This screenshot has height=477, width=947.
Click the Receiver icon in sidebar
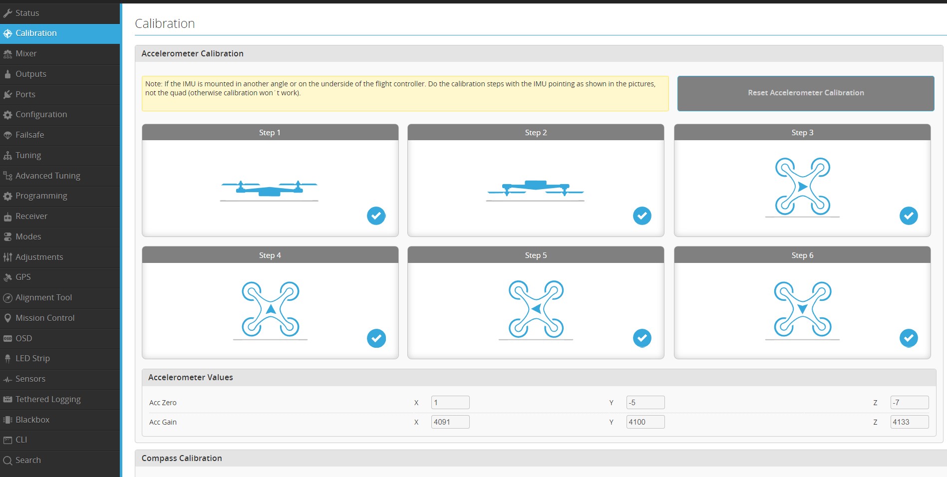(7, 217)
